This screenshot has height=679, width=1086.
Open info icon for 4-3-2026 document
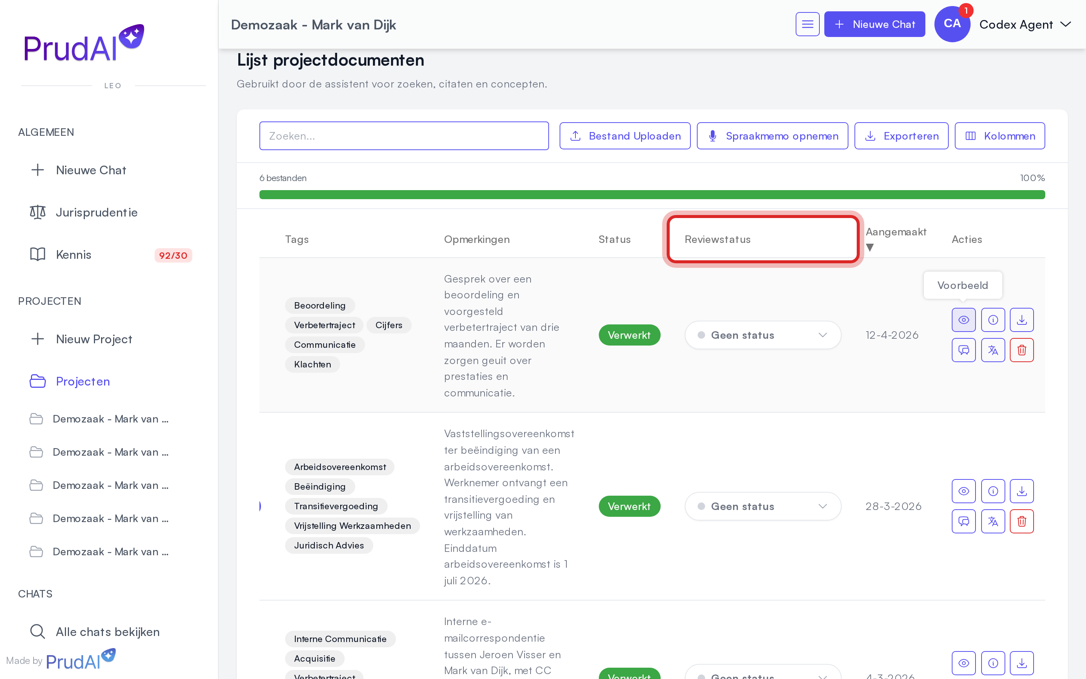coord(992,663)
